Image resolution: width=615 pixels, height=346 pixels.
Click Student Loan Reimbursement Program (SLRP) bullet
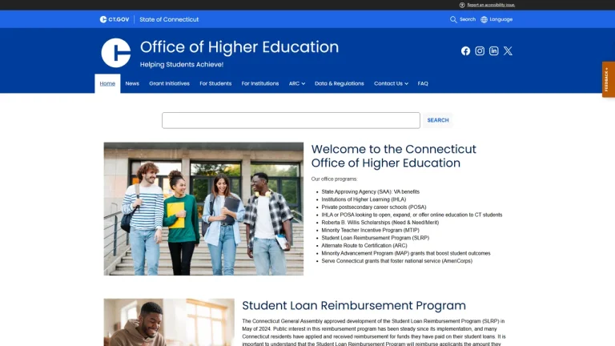point(376,238)
